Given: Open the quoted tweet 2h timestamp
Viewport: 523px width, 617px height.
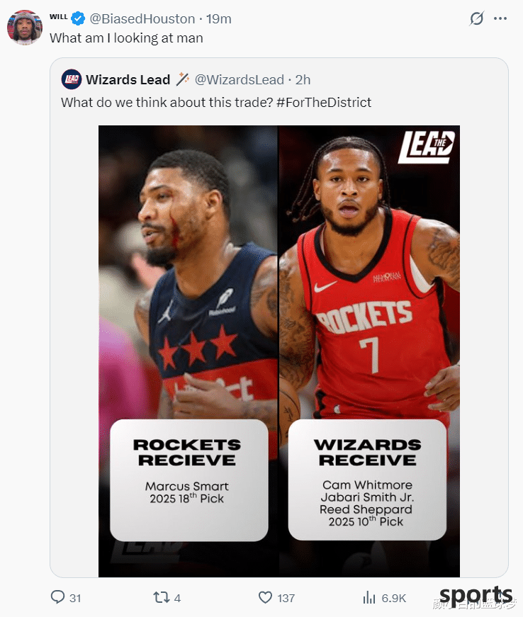Looking at the screenshot, I should [303, 79].
